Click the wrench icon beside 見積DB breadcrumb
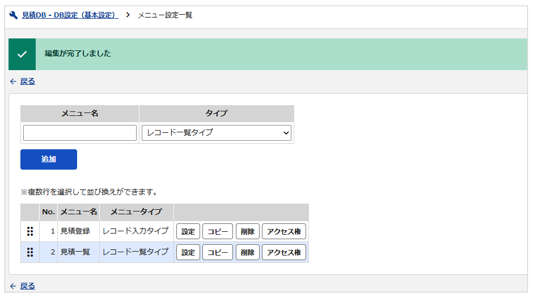Image resolution: width=534 pixels, height=298 pixels. (x=13, y=15)
